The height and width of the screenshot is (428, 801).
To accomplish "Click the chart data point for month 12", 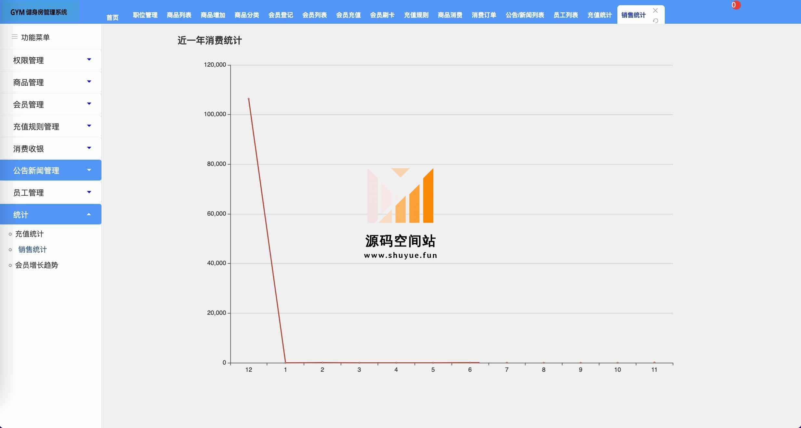I will [x=249, y=99].
